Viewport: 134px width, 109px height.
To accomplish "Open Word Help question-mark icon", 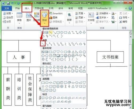I will click(x=130, y=8).
